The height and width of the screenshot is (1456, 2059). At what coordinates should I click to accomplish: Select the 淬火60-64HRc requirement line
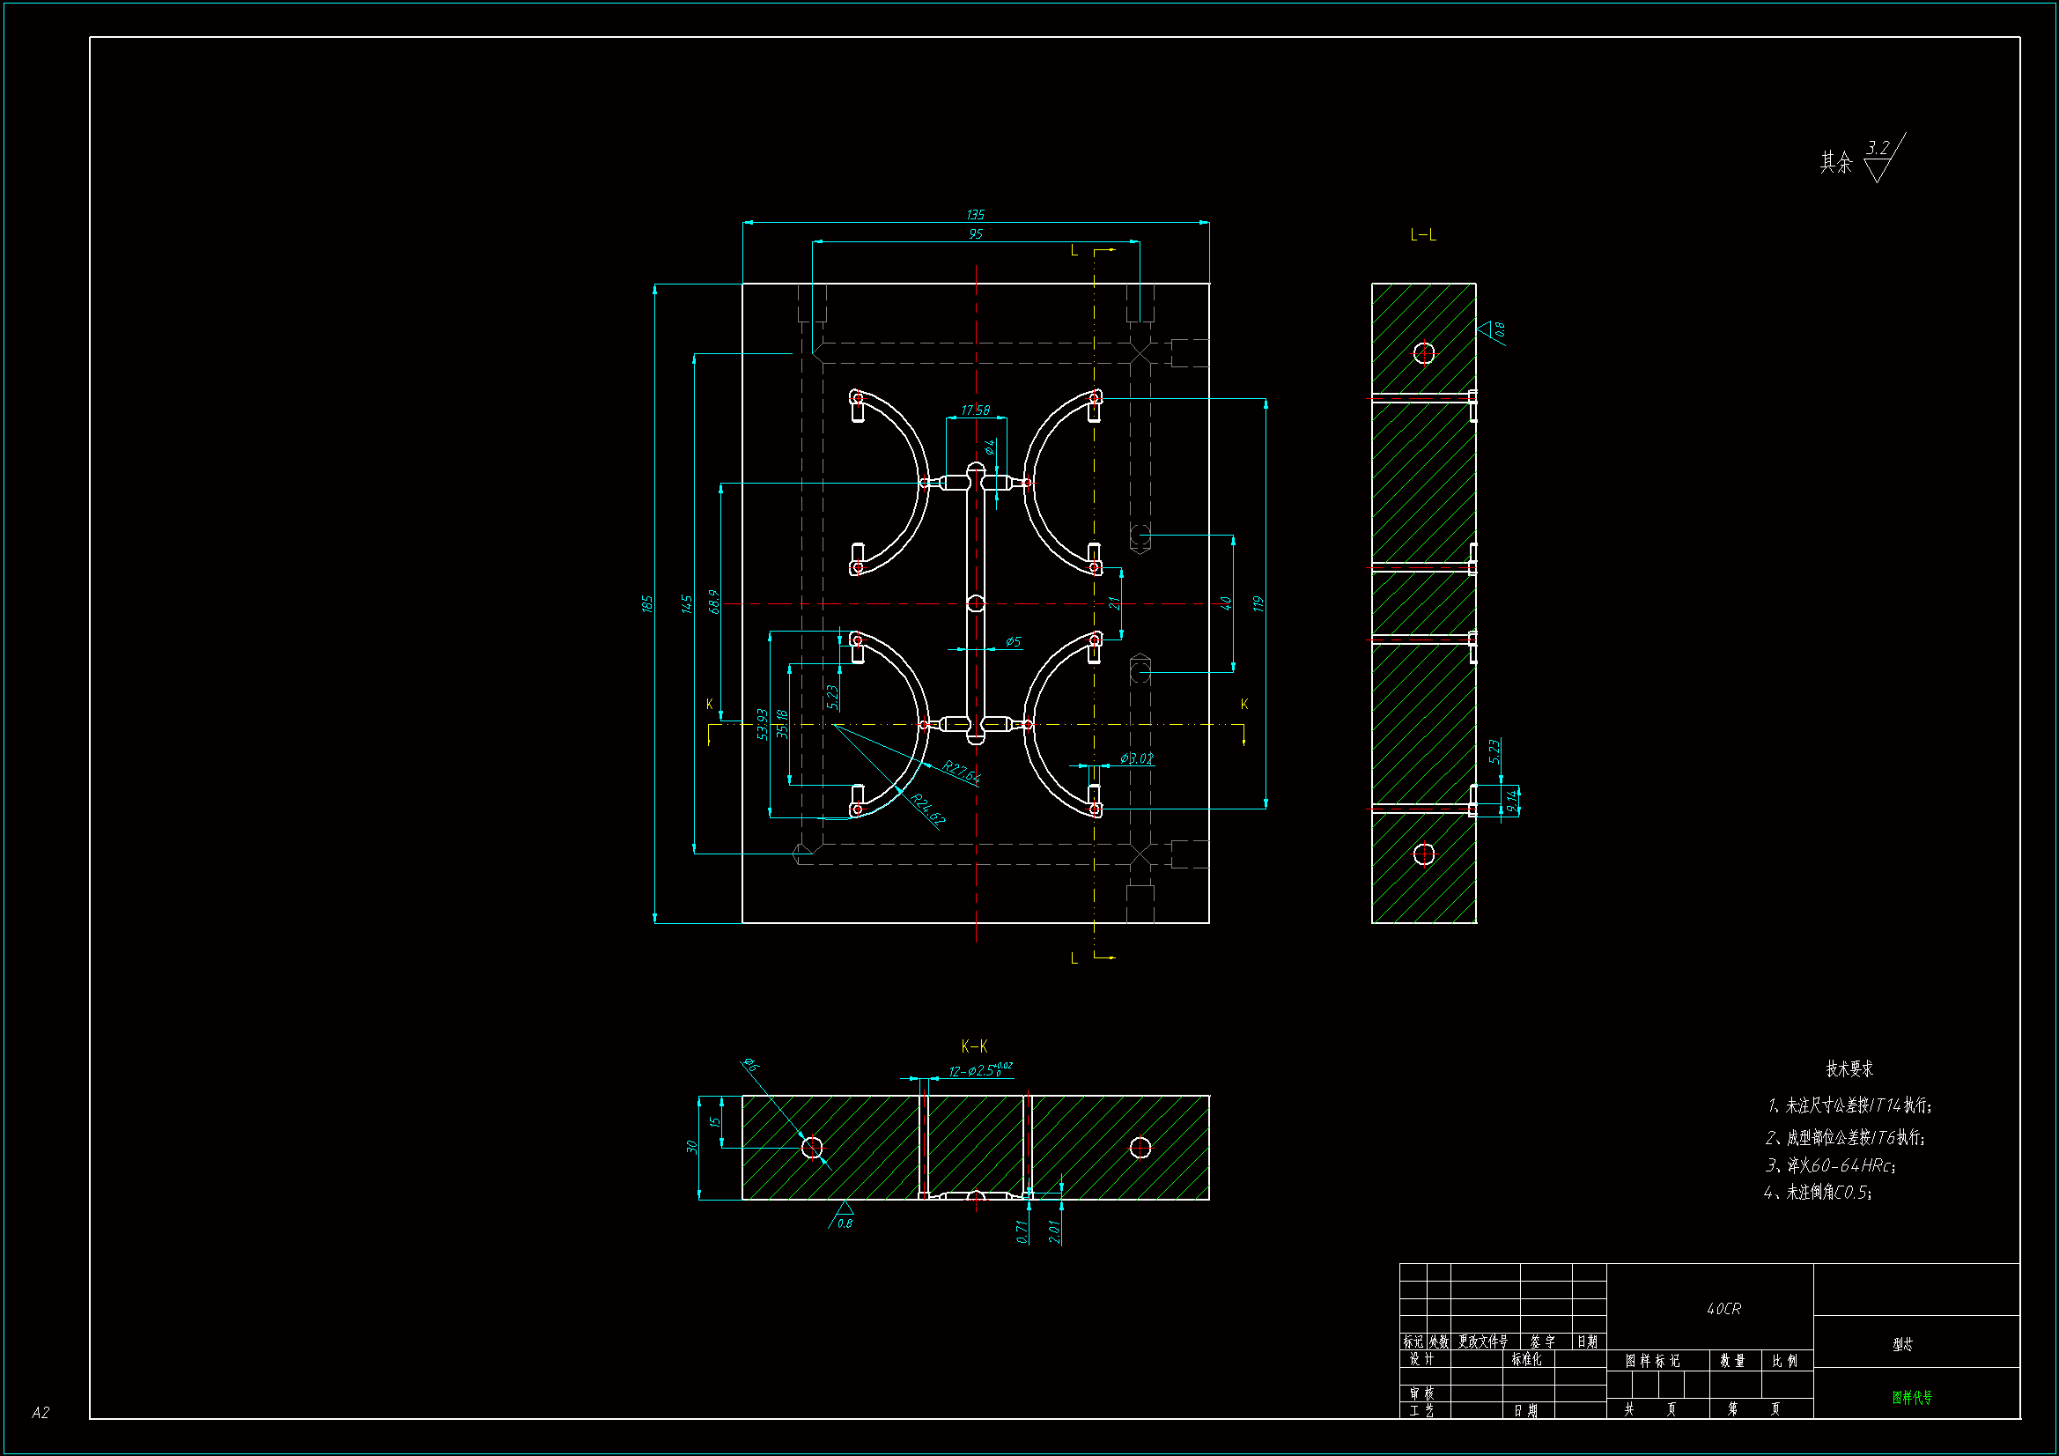point(1829,1165)
